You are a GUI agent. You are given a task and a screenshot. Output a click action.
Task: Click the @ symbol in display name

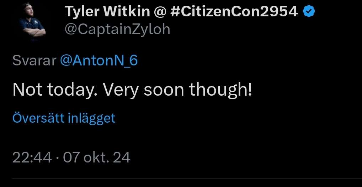[x=160, y=12]
